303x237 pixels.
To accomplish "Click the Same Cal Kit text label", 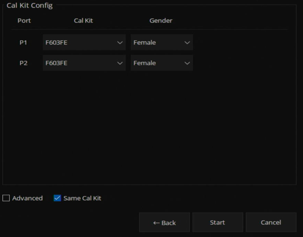I will [x=82, y=198].
